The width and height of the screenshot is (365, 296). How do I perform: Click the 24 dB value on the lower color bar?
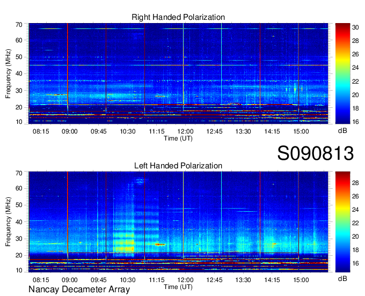pos(355,210)
